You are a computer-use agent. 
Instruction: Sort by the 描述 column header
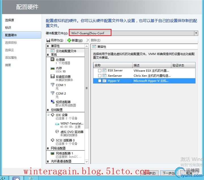[152, 65]
